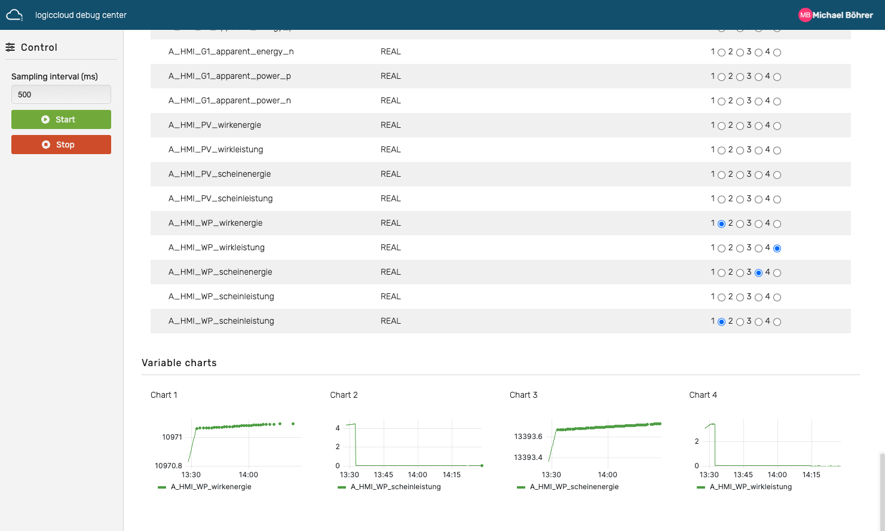
Task: Select chart 3 radio for A_HMI_PV_wirkleistung
Action: (x=758, y=151)
